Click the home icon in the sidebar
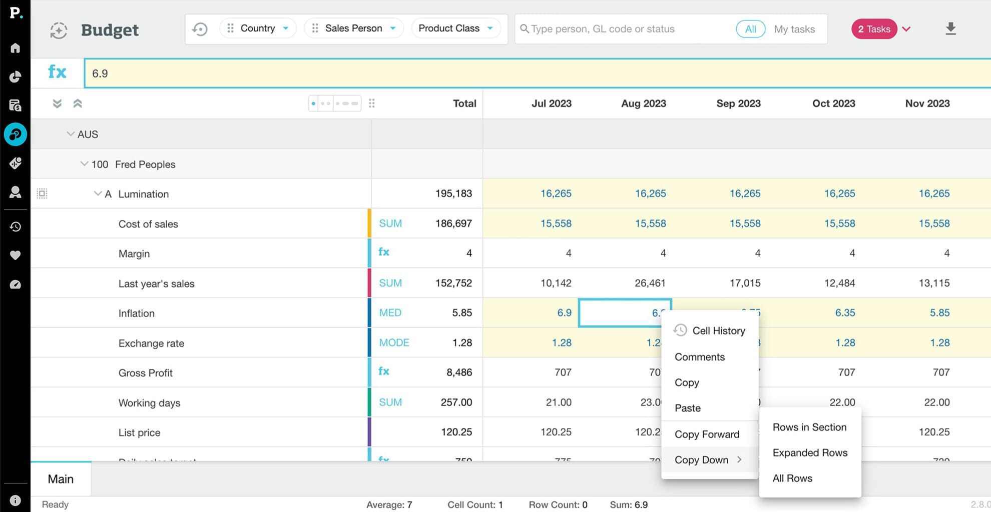Viewport: 991px width, 512px height. [15, 48]
